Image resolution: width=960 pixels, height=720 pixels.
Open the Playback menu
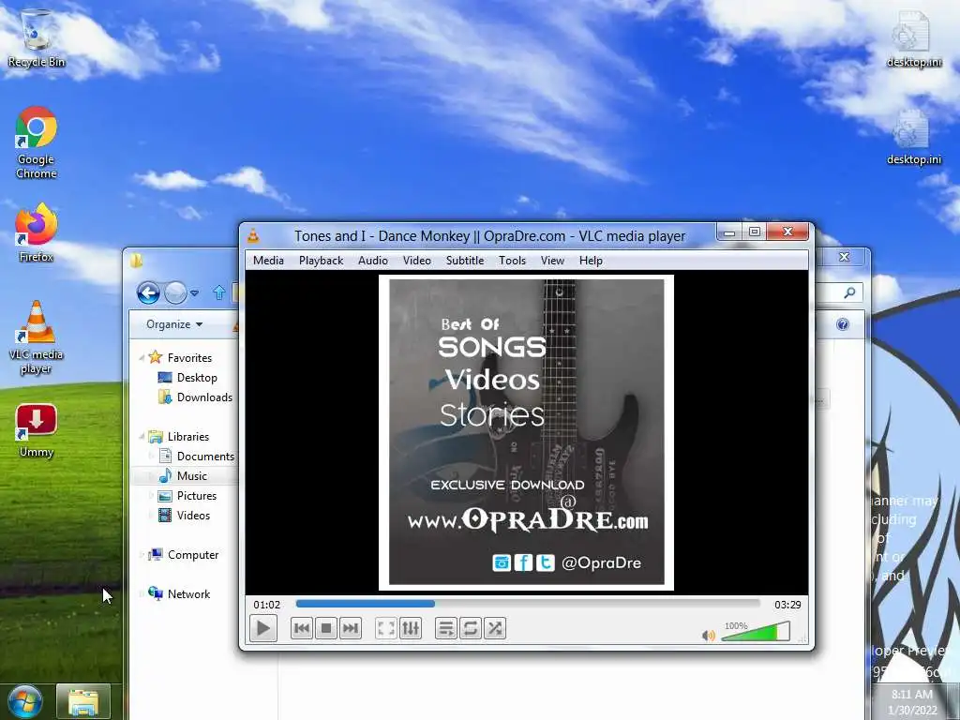point(321,261)
